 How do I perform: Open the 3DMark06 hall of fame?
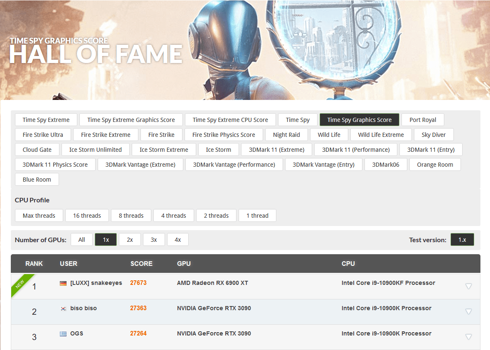(386, 165)
